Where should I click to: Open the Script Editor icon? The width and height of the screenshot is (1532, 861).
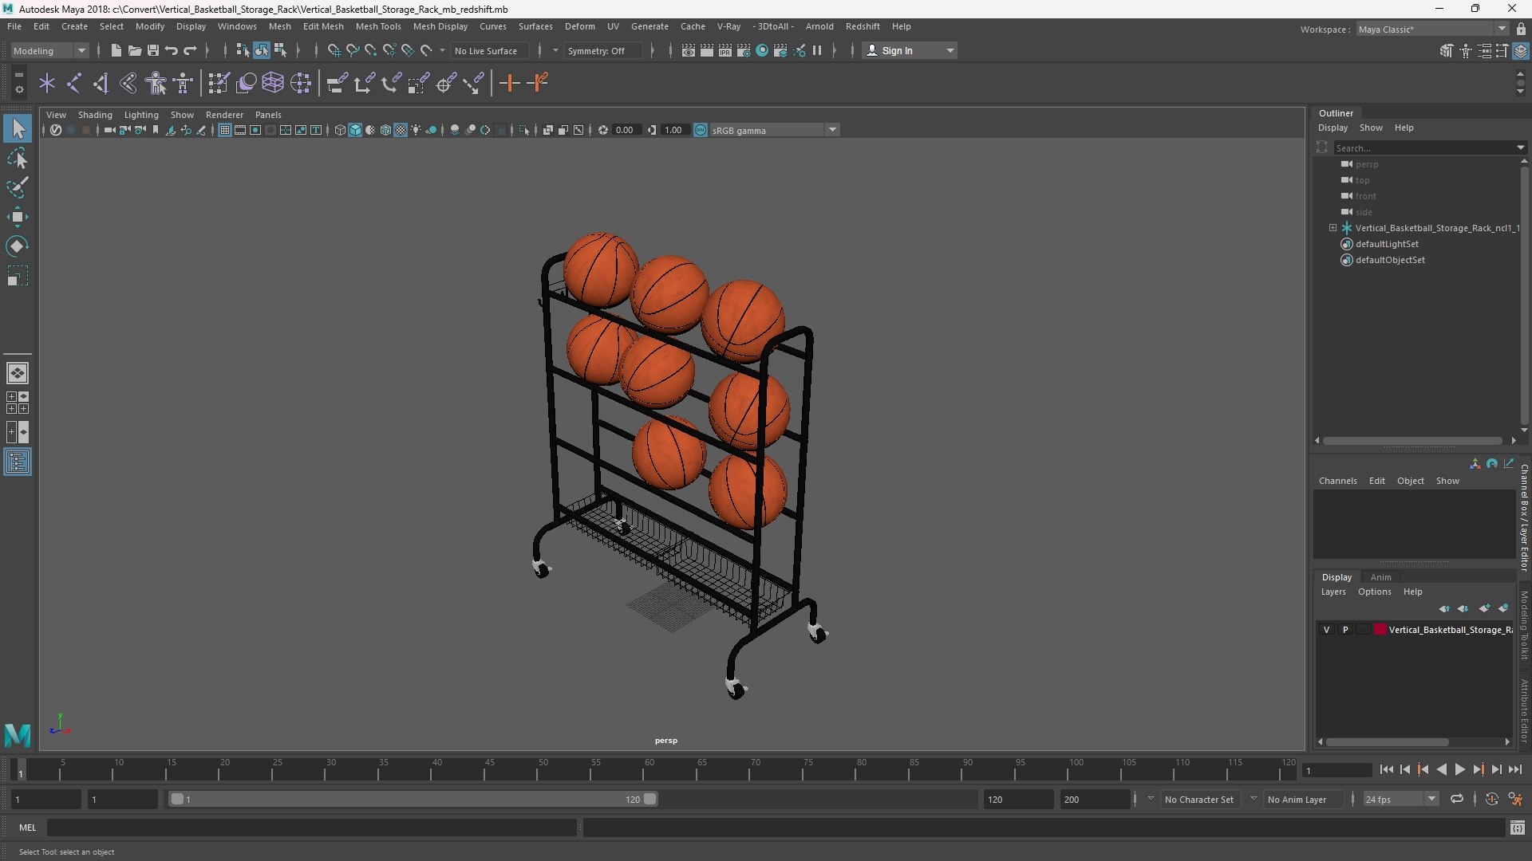(x=1517, y=828)
